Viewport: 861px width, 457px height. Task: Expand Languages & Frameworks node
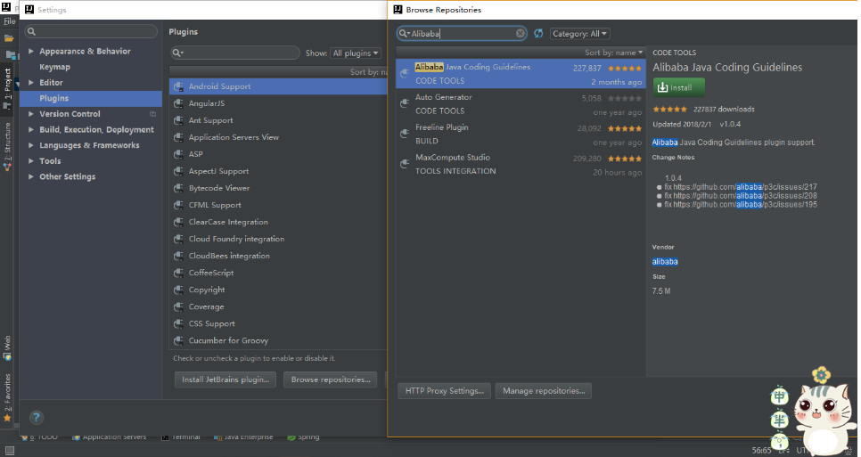31,145
